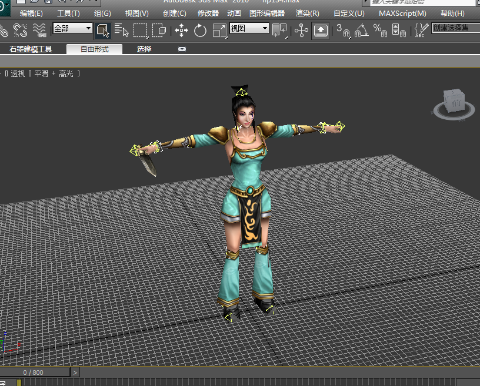This screenshot has width=480, height=386.
Task: Activate the Select and Rotate tool
Action: 200,31
